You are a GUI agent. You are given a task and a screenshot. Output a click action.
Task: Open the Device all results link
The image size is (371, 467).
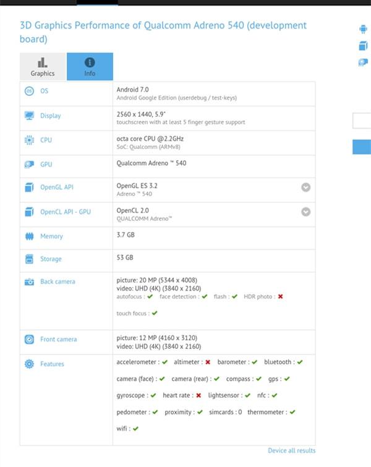[291, 450]
